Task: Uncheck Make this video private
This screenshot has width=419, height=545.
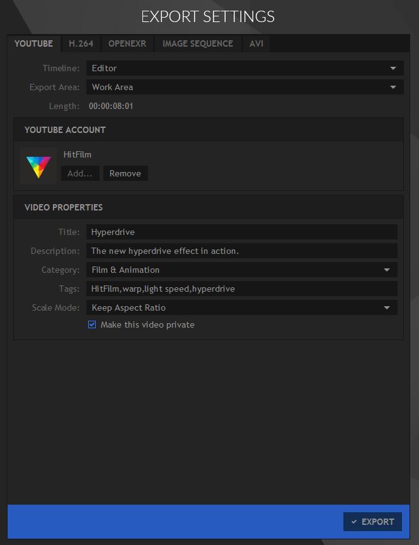Action: [x=92, y=324]
